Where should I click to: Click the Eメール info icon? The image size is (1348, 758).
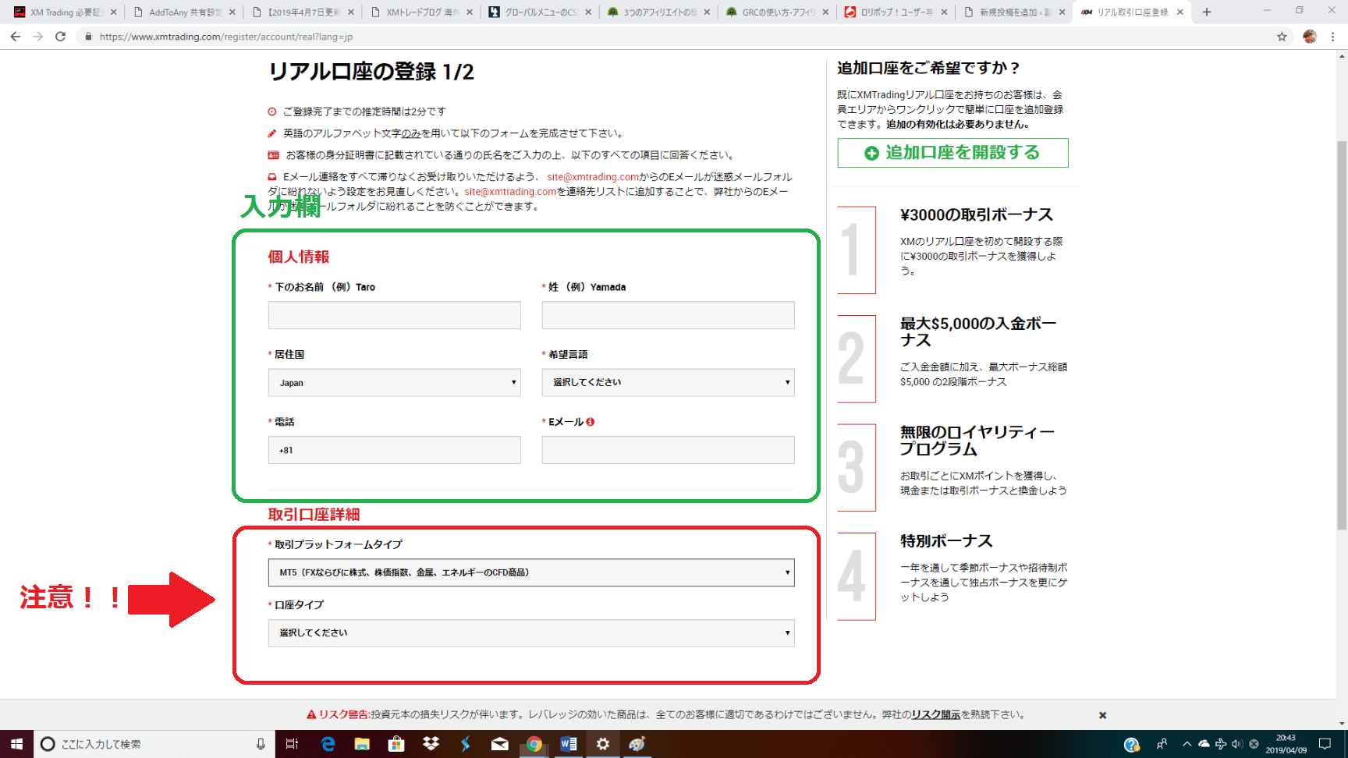591,422
